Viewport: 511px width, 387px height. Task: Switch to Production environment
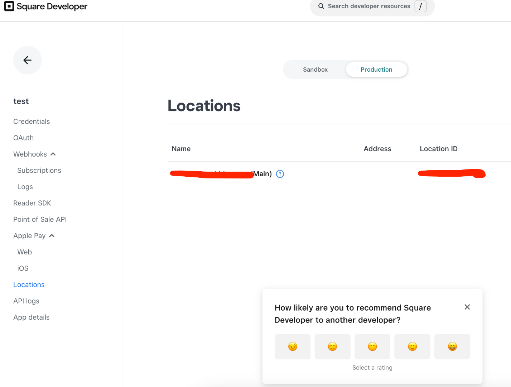click(x=376, y=70)
